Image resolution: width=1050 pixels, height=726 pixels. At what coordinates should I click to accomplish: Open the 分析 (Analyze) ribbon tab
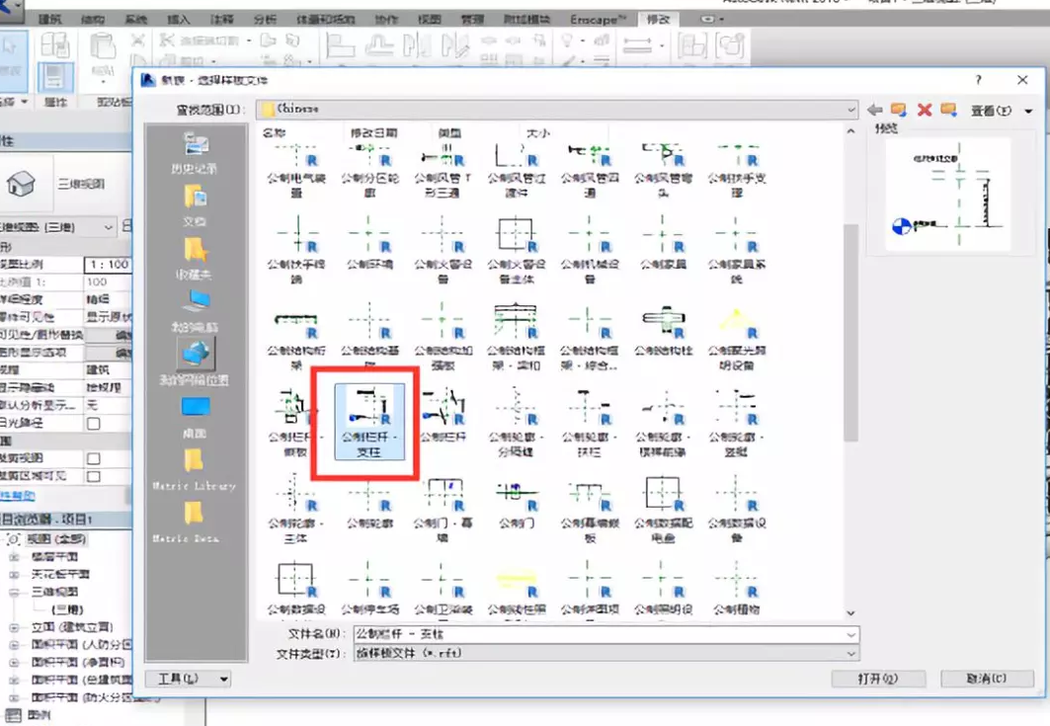(x=265, y=20)
